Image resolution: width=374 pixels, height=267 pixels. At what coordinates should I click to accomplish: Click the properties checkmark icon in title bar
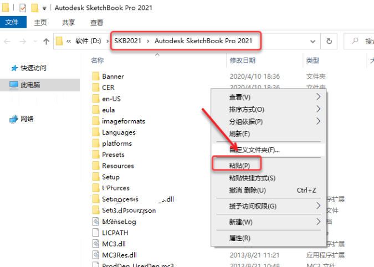click(x=23, y=8)
